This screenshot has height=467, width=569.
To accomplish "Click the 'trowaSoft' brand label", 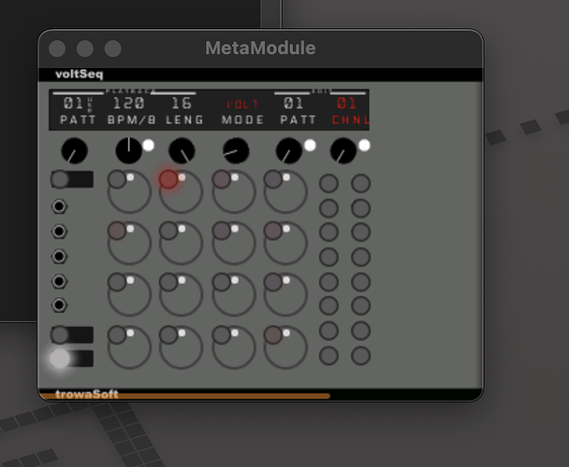I will coord(87,394).
